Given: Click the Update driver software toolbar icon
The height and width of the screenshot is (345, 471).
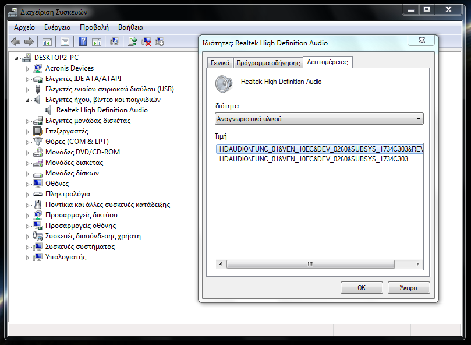Looking at the screenshot, I should point(133,41).
